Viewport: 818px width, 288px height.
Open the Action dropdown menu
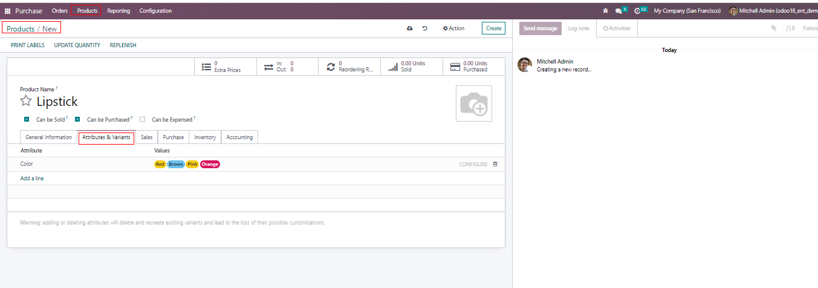tap(453, 28)
